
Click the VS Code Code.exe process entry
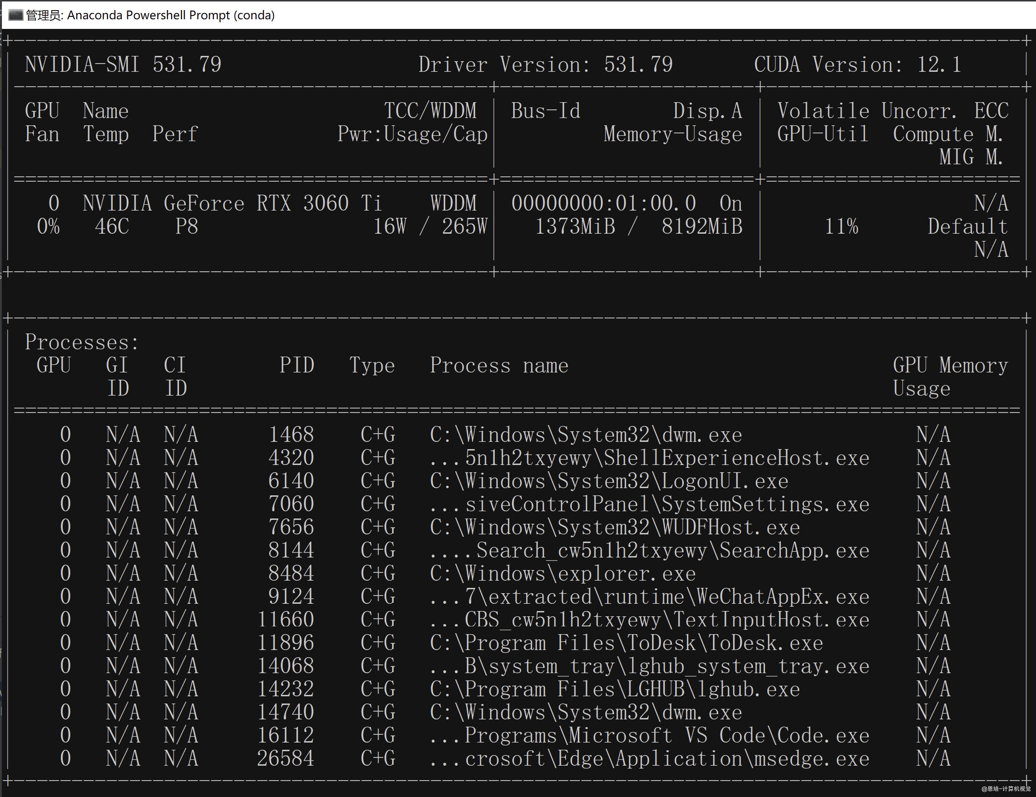click(x=649, y=735)
